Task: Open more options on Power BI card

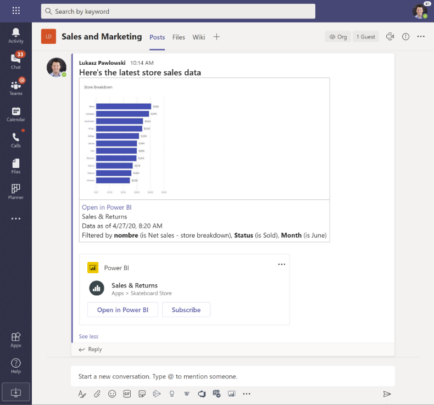Action: [281, 265]
